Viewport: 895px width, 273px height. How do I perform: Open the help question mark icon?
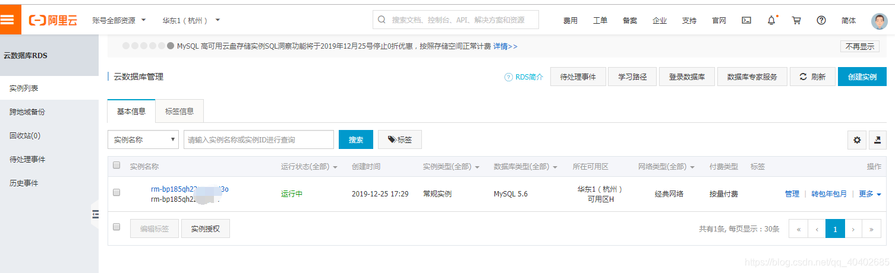[821, 20]
